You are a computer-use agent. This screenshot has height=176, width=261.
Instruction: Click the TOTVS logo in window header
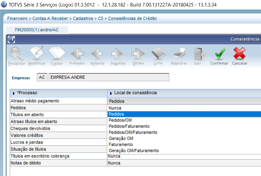11,39
